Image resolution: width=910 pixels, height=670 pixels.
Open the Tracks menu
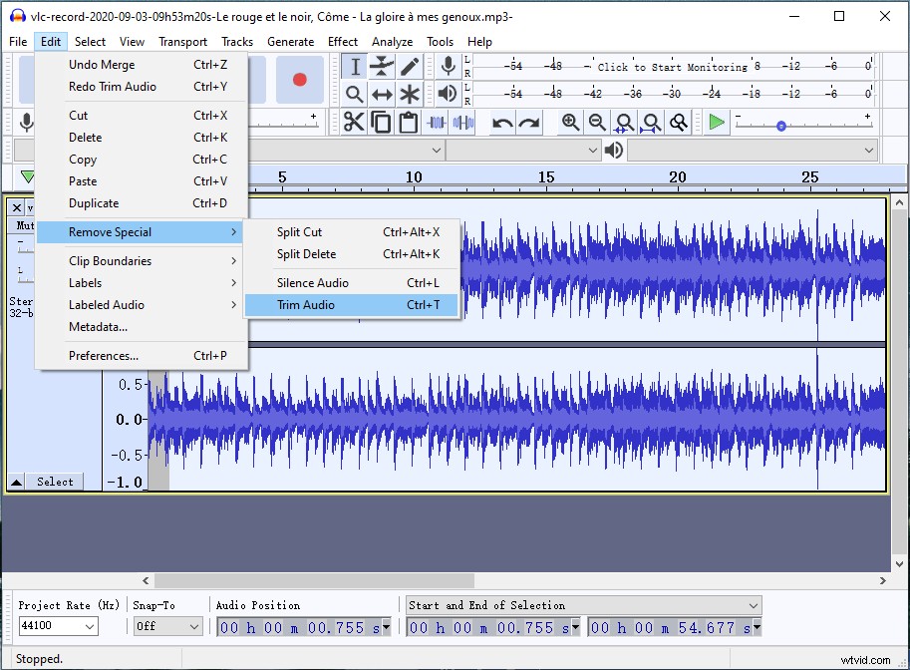point(237,42)
